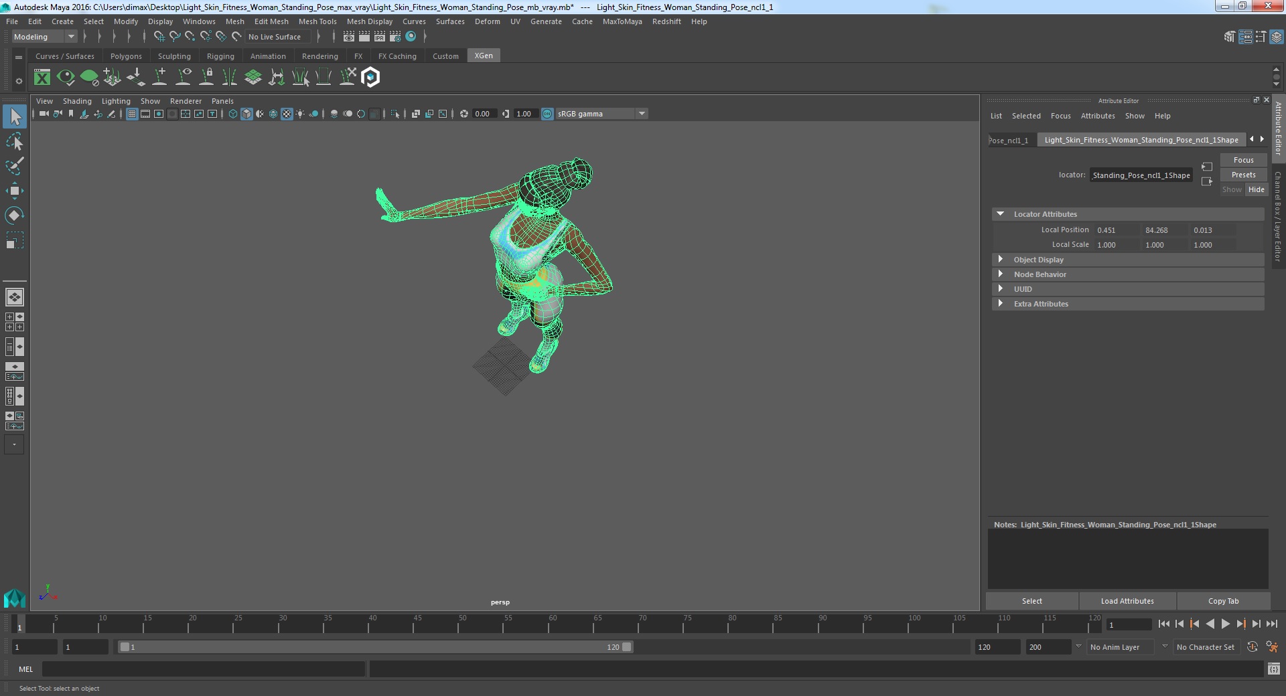Toggle isolate select in viewport
The image size is (1286, 696).
pos(395,114)
